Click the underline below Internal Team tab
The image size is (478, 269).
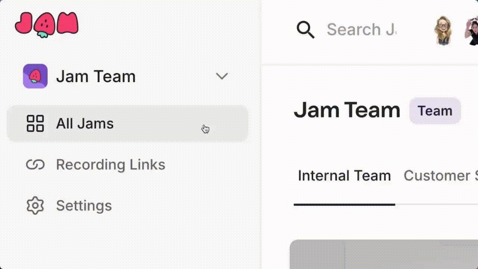pyautogui.click(x=344, y=204)
